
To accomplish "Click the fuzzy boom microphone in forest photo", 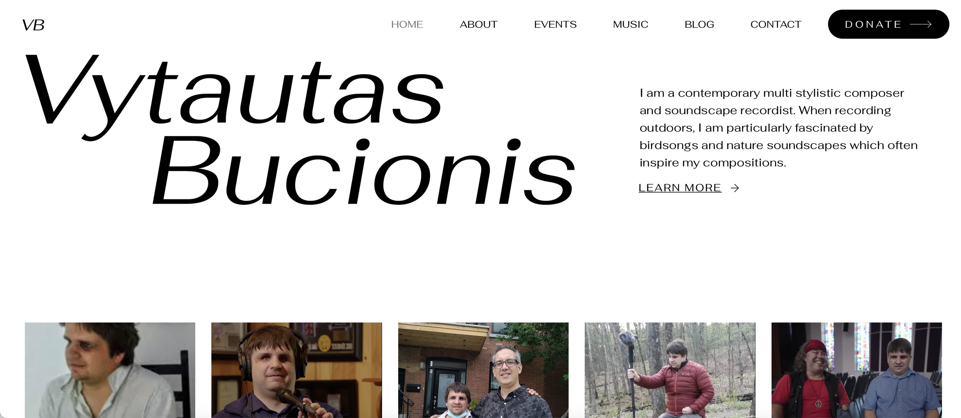I will (x=628, y=340).
